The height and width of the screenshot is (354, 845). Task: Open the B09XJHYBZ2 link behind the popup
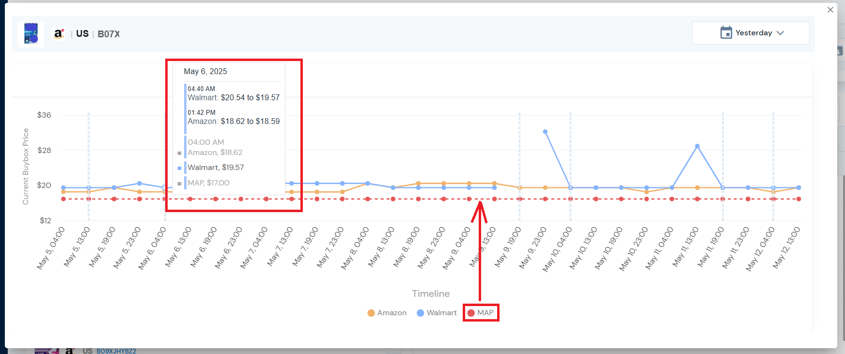click(116, 351)
